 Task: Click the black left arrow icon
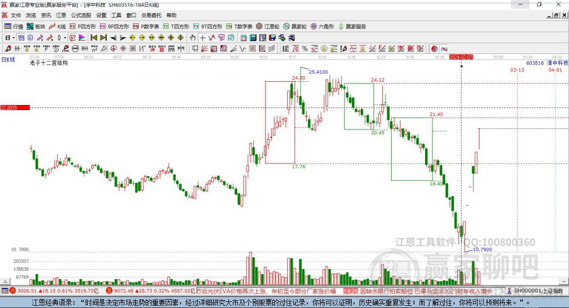click(113, 38)
